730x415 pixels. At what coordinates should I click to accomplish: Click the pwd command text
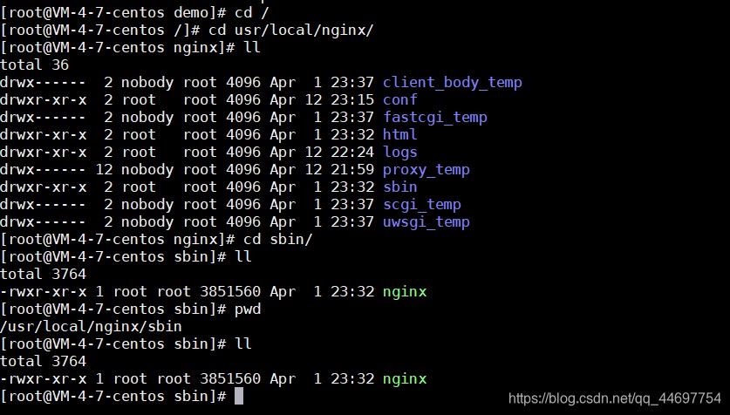click(247, 310)
